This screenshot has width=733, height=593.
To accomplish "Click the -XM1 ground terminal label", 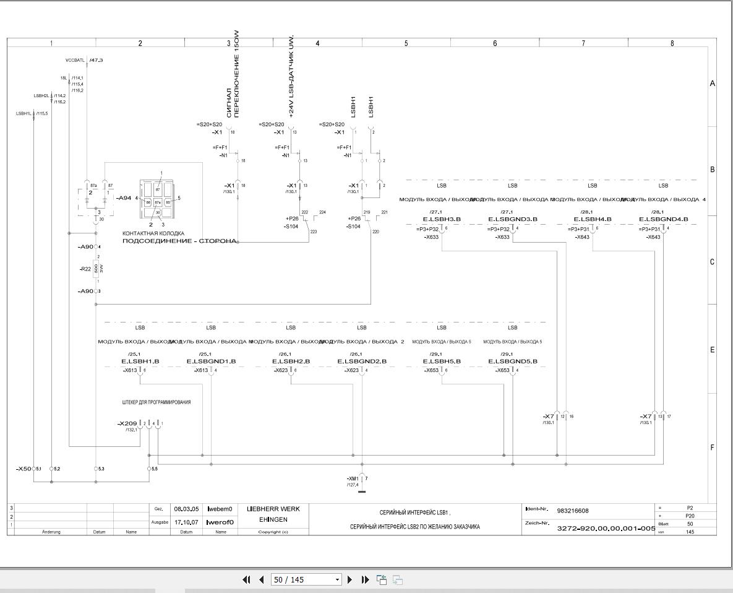I will [353, 479].
